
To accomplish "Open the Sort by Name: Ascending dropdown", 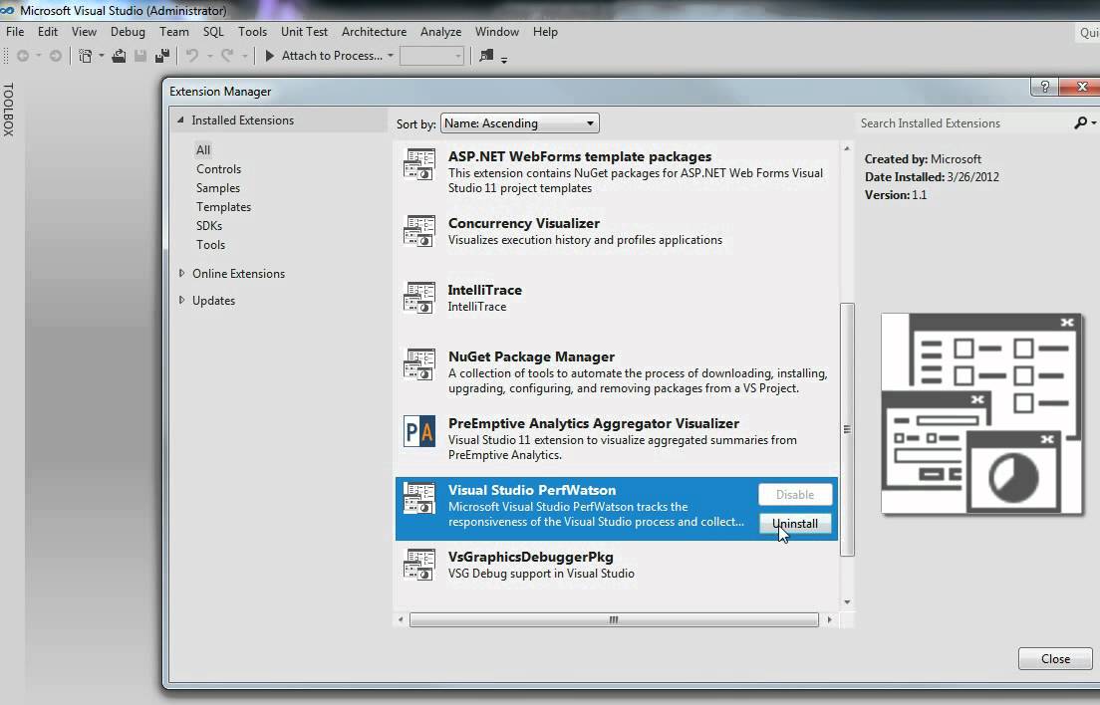I will [520, 123].
